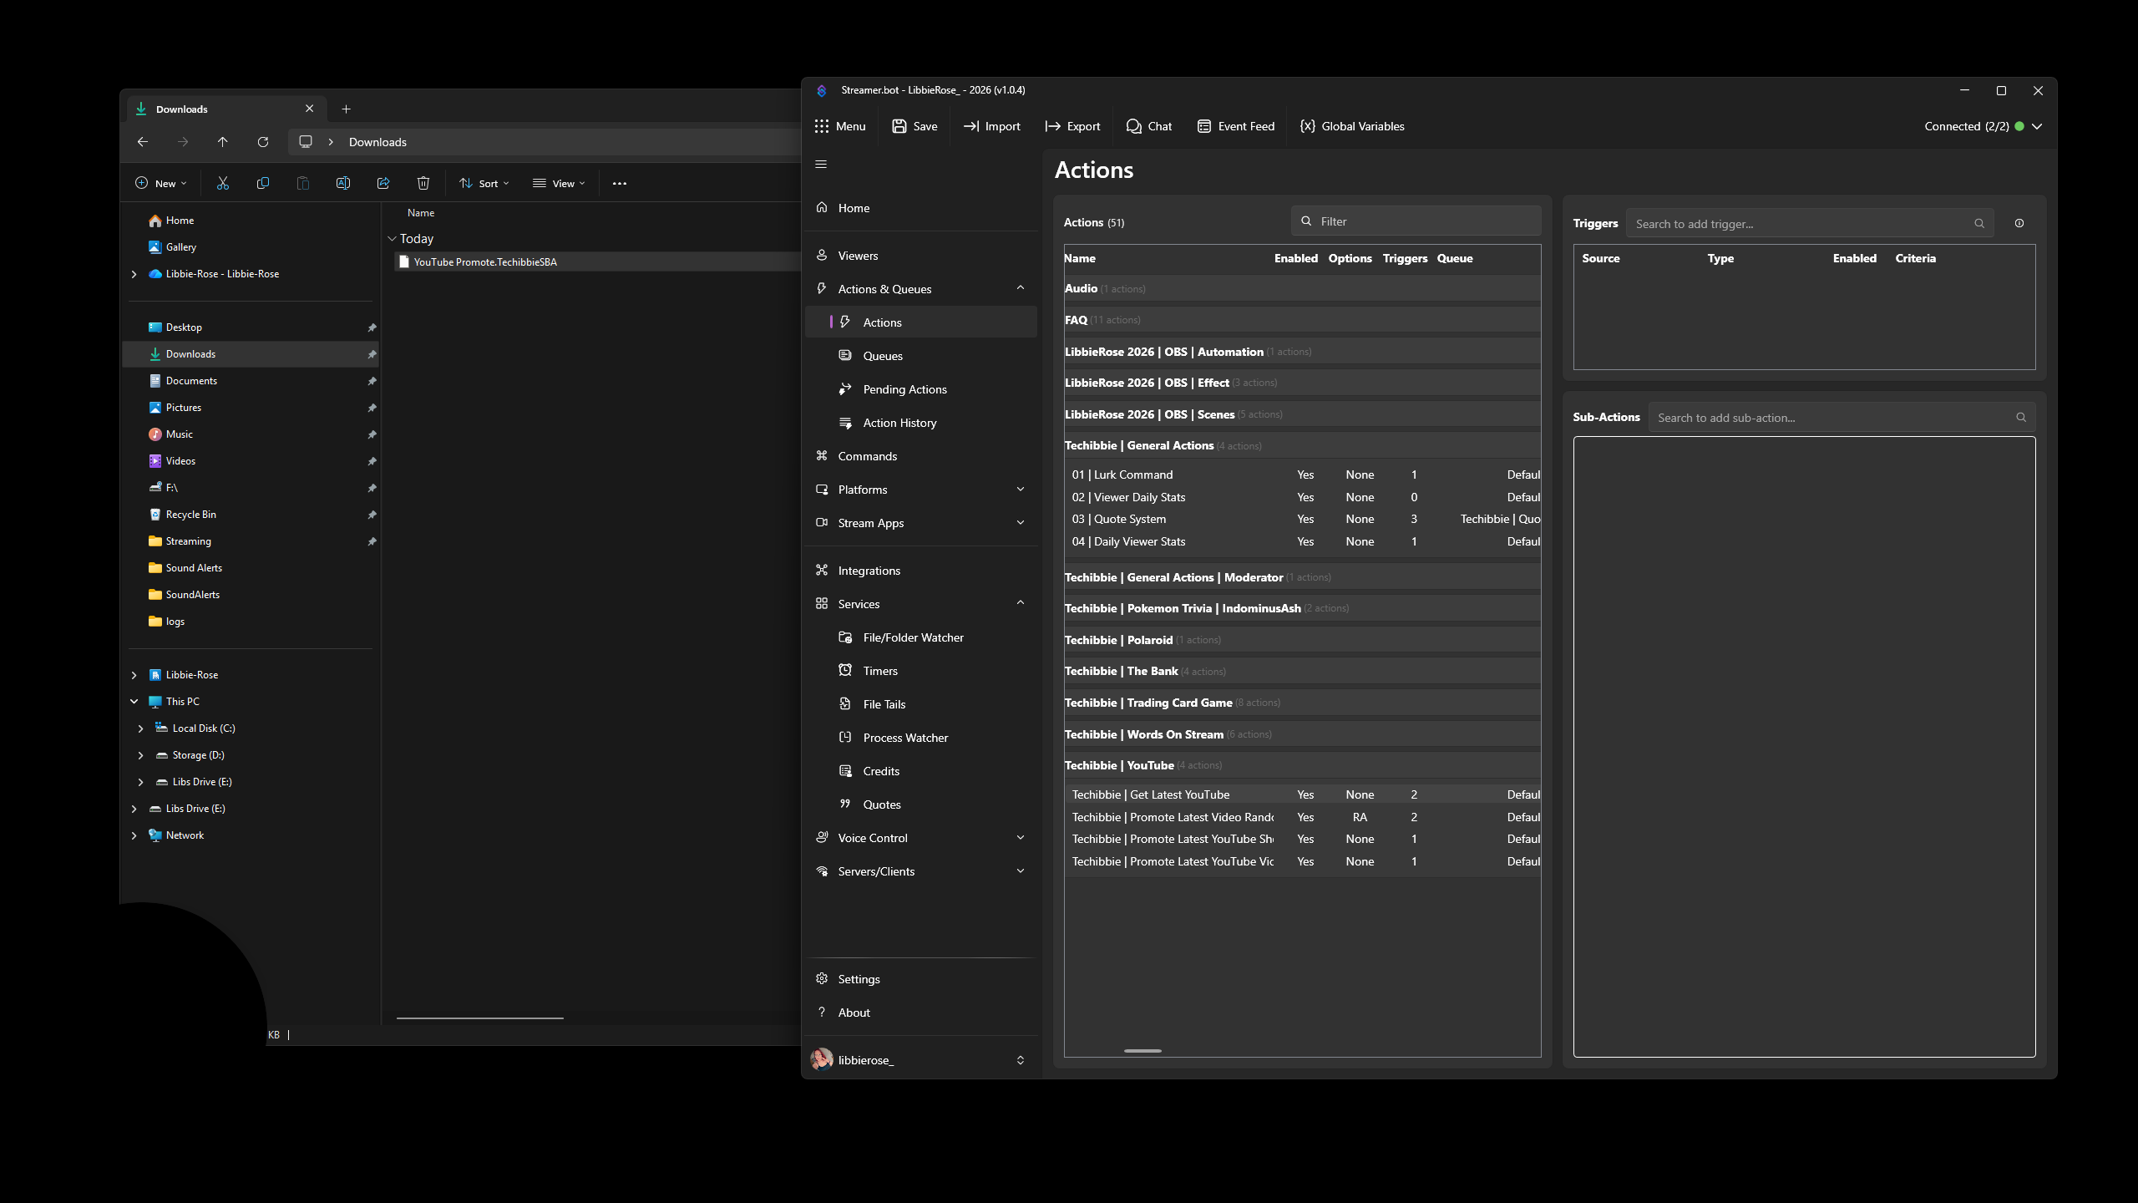Click the Delete trash icon in File Explorer

423,183
